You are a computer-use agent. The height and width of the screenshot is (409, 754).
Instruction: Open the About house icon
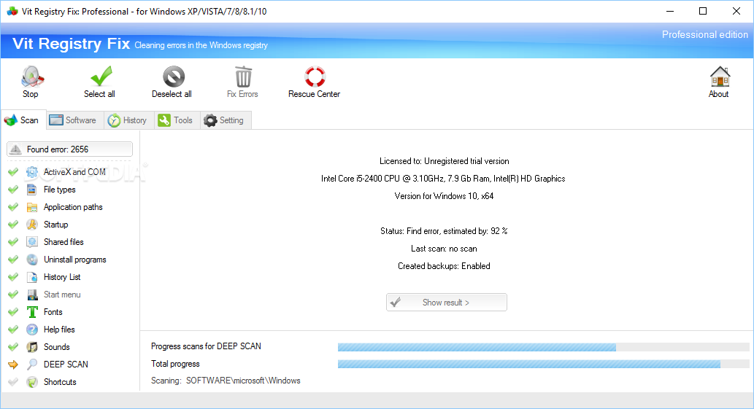click(720, 77)
